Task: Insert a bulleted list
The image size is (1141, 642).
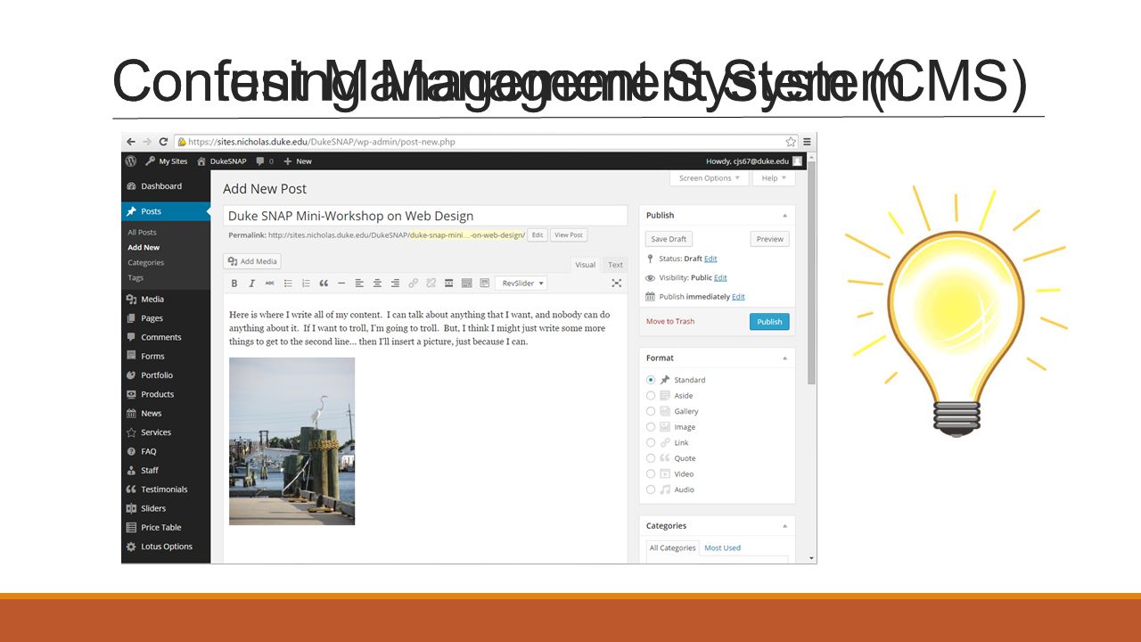Action: [288, 283]
